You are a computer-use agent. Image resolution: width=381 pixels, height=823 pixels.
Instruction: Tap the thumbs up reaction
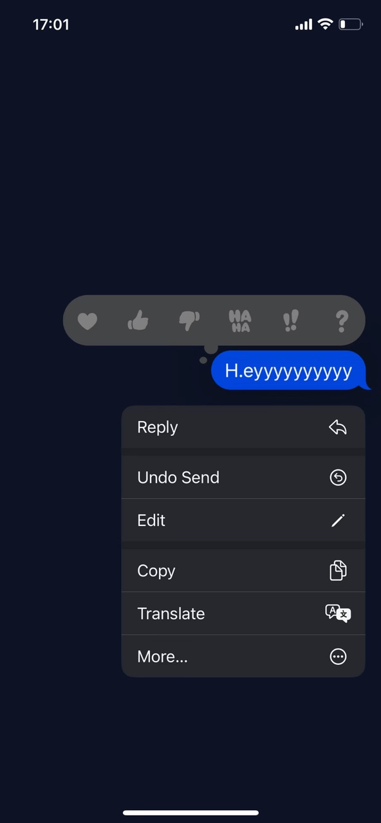point(138,320)
